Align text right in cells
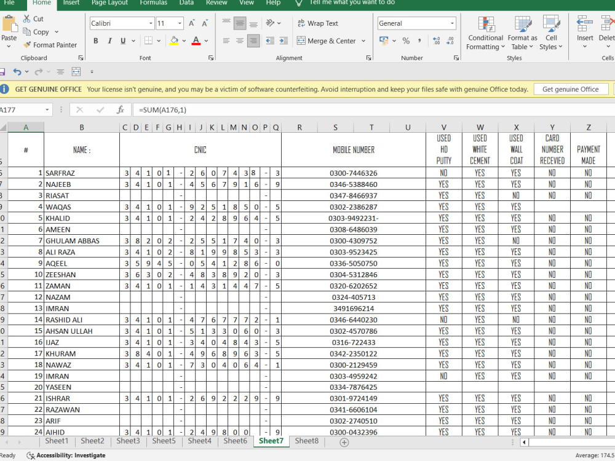The height and width of the screenshot is (461, 615). [253, 41]
